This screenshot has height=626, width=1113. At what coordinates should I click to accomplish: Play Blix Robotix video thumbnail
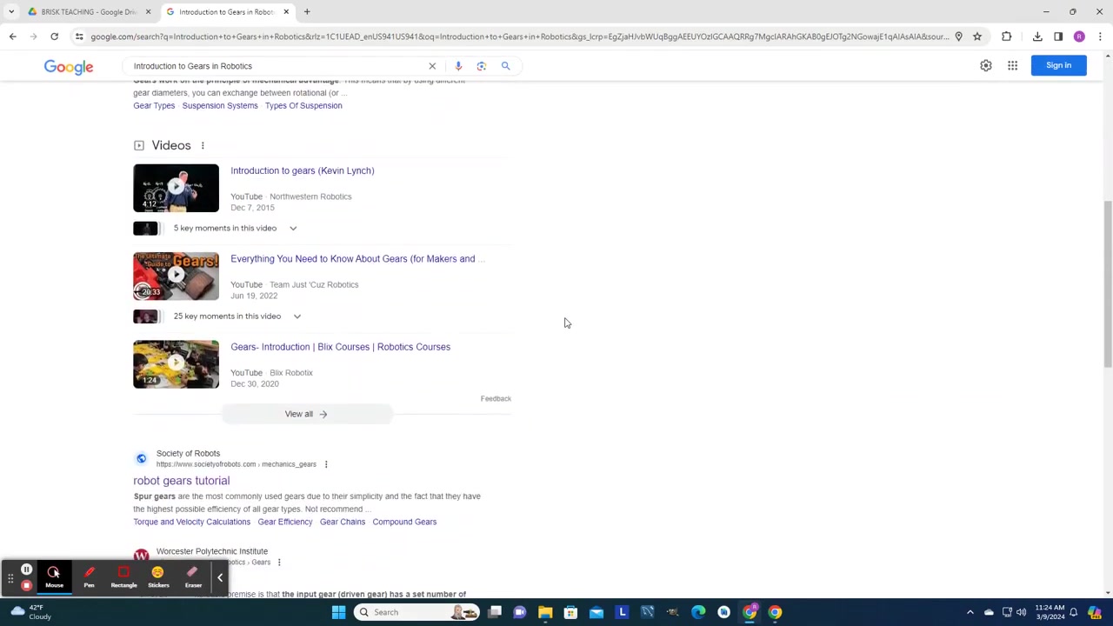point(176,364)
